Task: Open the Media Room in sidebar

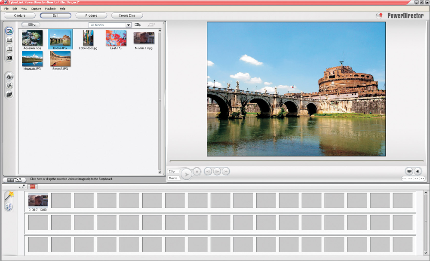Action: [x=9, y=31]
